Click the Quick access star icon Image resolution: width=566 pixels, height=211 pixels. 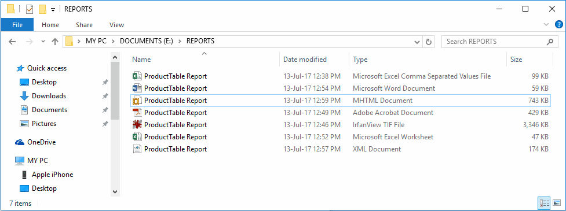(21, 68)
